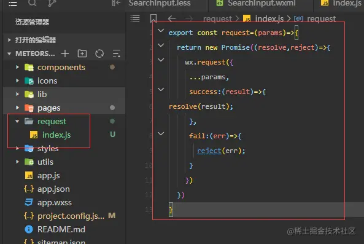Collapse the request folder arrow
364x244 pixels.
click(17, 121)
